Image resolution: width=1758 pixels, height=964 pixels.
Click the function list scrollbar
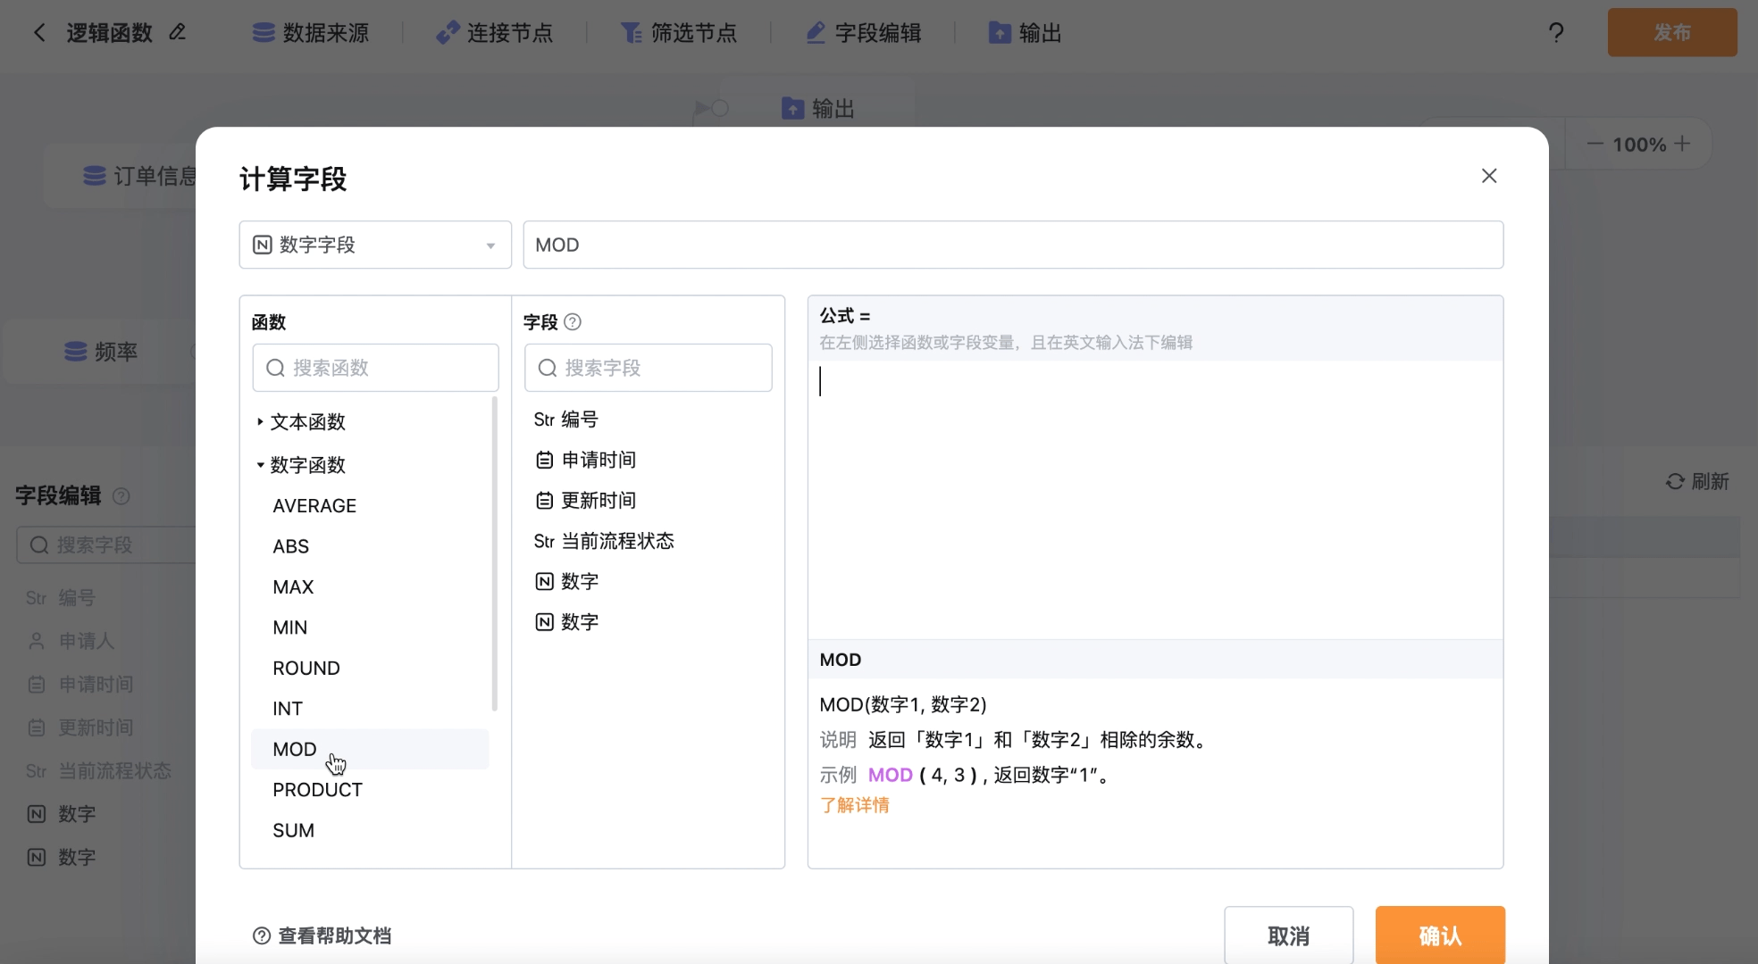click(x=495, y=554)
